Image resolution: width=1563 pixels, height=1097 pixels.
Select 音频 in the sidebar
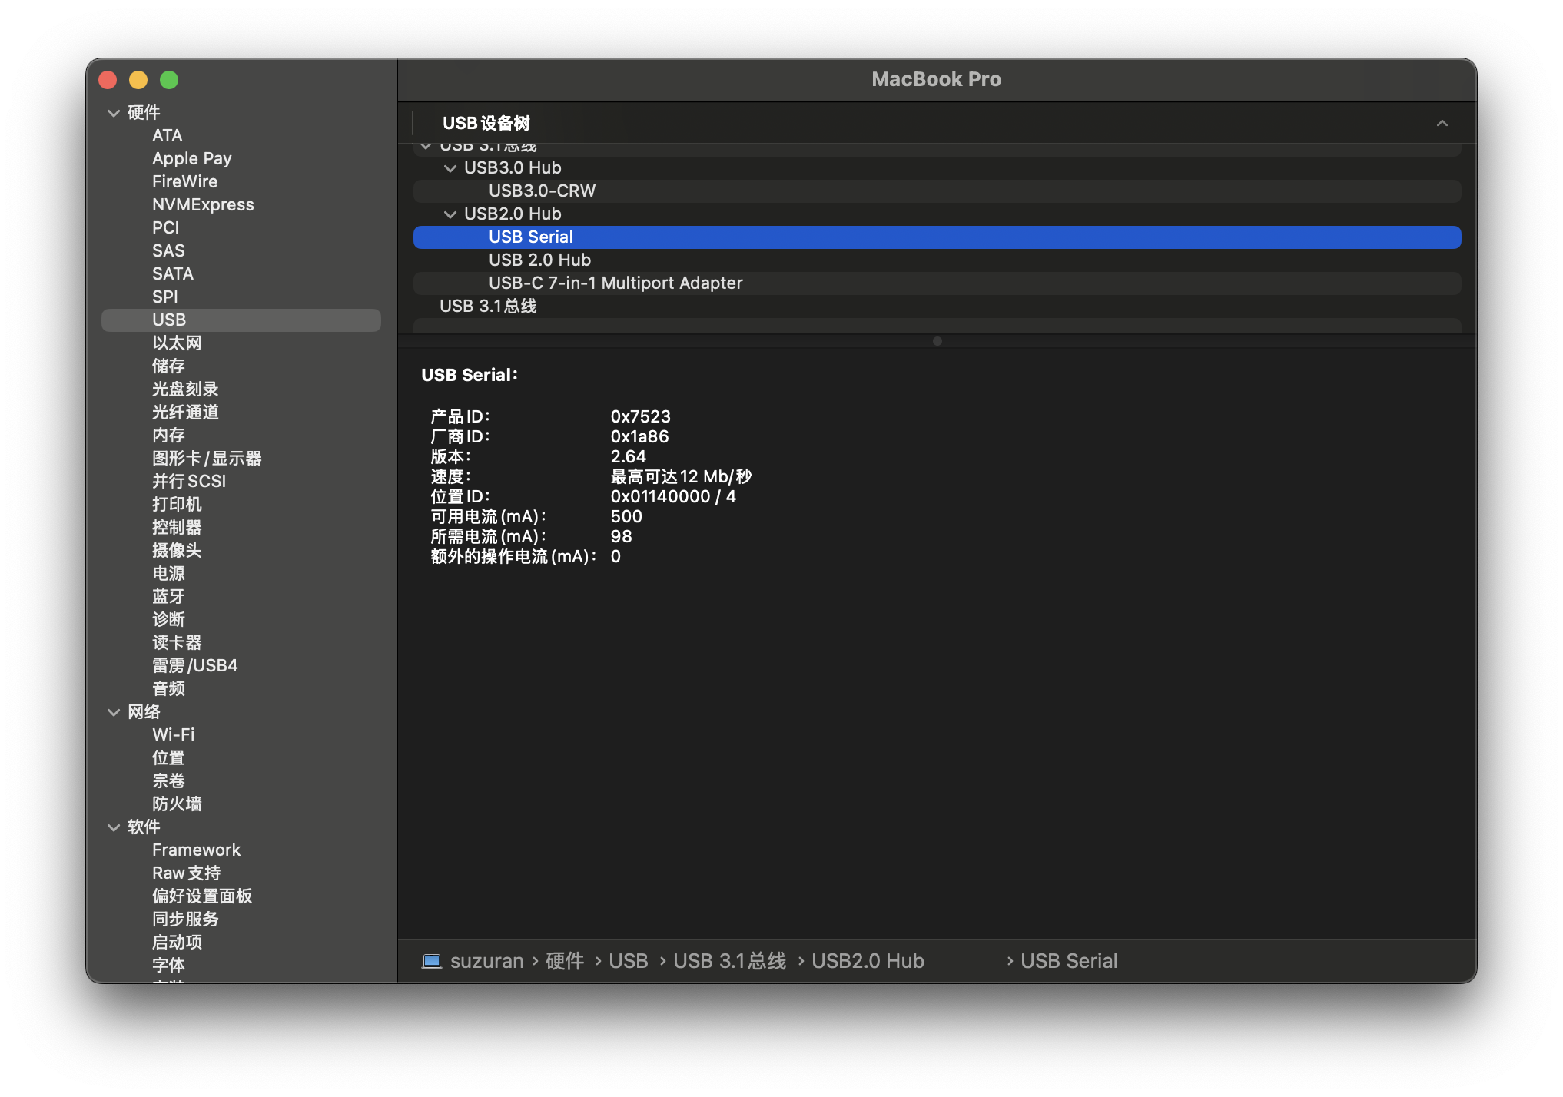point(241,689)
